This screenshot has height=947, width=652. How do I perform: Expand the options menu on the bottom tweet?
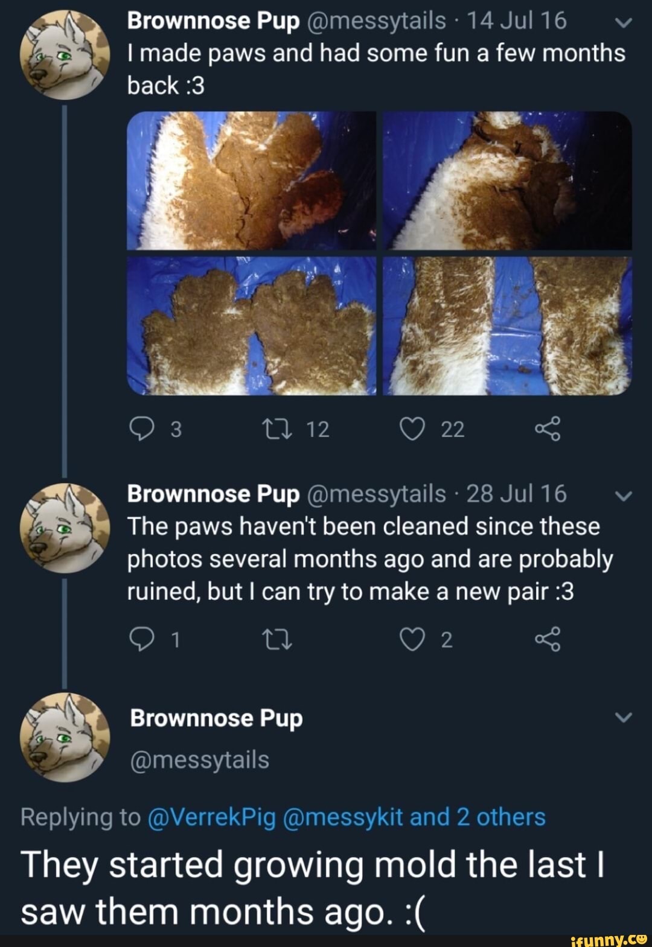[624, 718]
